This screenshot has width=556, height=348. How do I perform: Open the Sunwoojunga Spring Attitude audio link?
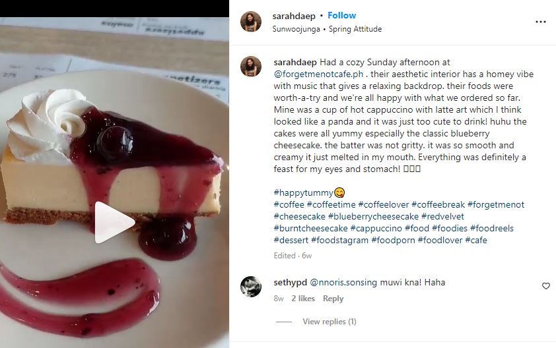327,29
